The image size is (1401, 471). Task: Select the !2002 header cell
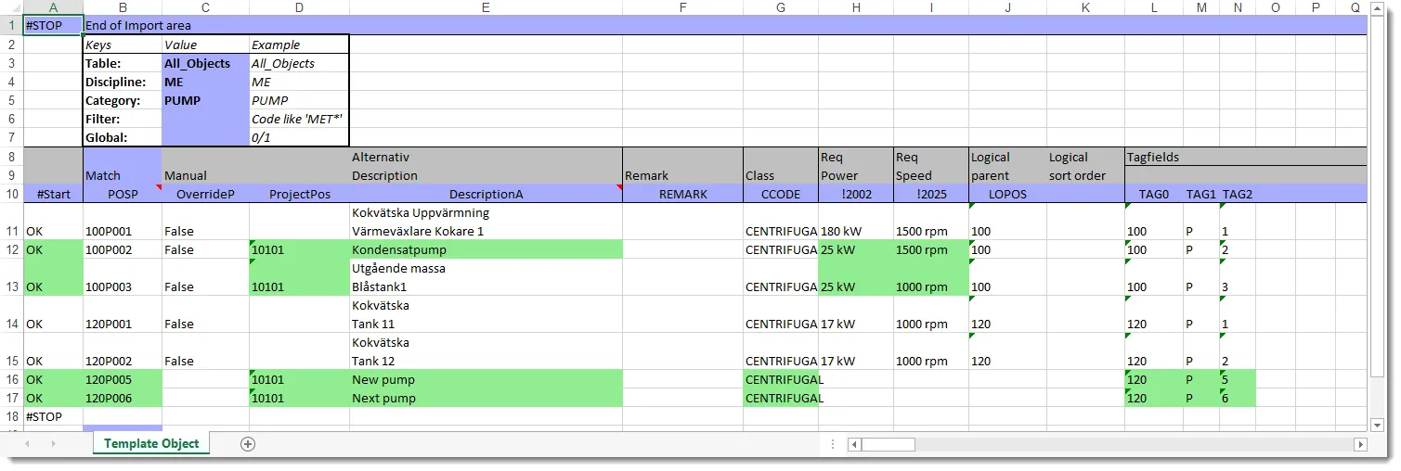coord(855,194)
